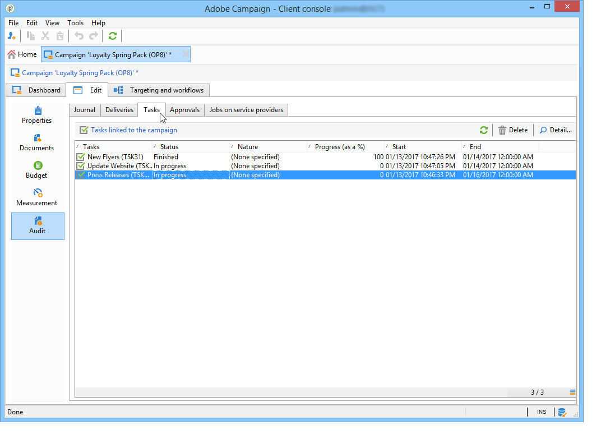The height and width of the screenshot is (439, 601).
Task: Sort by the End column header
Action: pyautogui.click(x=501, y=146)
